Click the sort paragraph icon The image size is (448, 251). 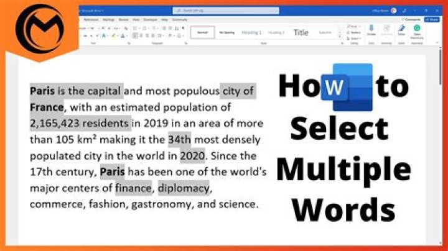[x=175, y=27]
